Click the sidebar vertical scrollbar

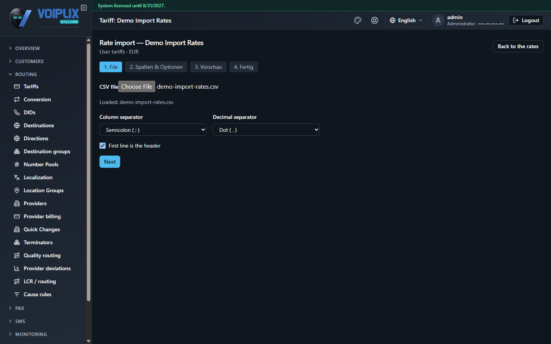pyautogui.click(x=88, y=172)
